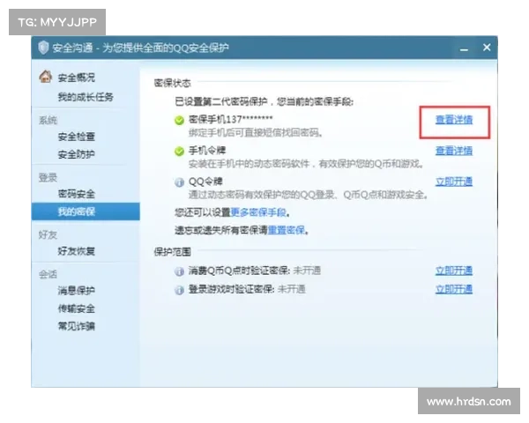This screenshot has width=529, height=423.
Task: Click the 重置密保 link
Action: (x=286, y=230)
